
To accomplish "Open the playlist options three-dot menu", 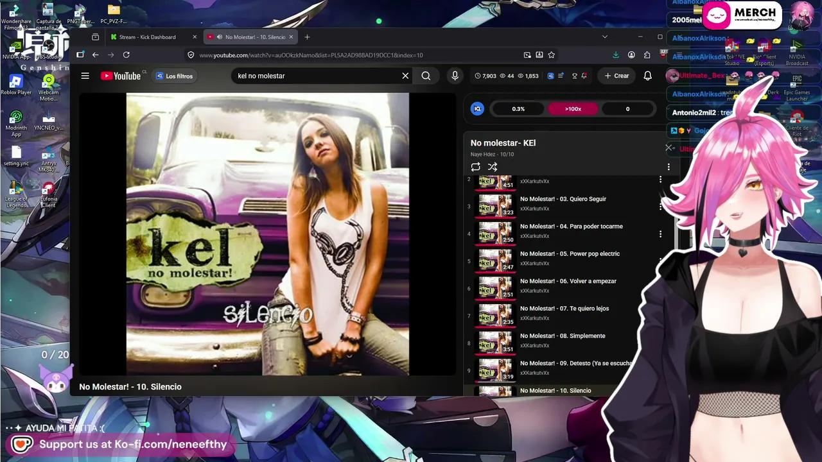I will point(668,167).
